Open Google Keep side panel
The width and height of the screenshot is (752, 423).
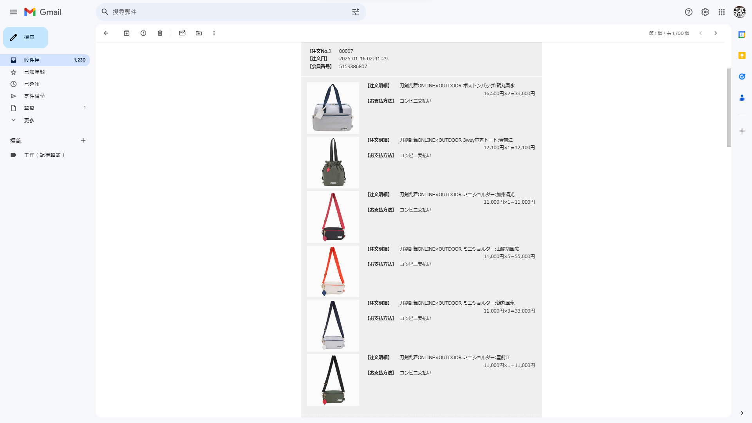click(x=742, y=56)
